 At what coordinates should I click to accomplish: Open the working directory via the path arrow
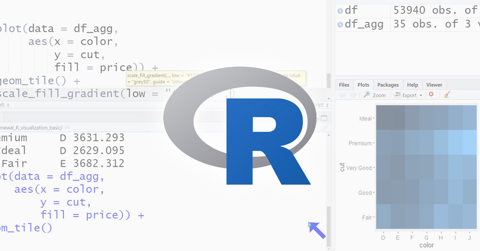[67, 127]
